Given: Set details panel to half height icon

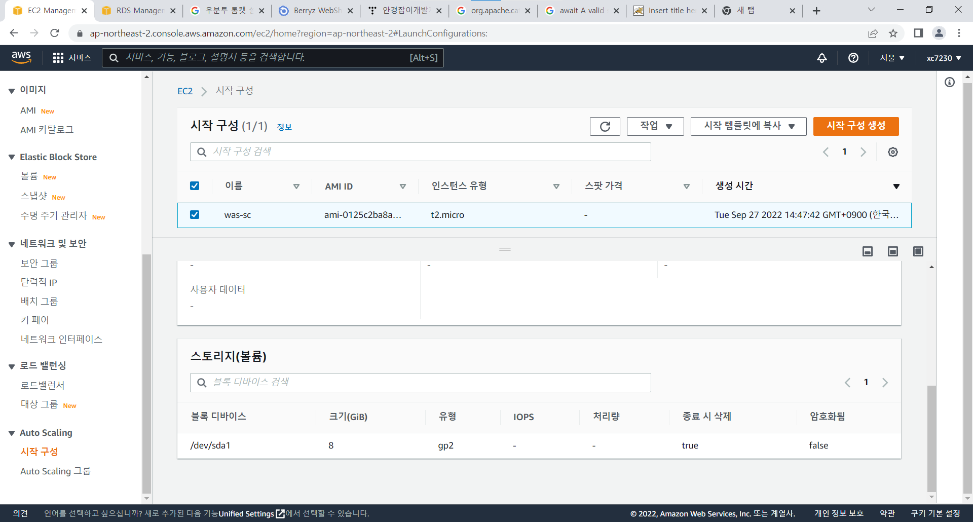Looking at the screenshot, I should tap(893, 251).
